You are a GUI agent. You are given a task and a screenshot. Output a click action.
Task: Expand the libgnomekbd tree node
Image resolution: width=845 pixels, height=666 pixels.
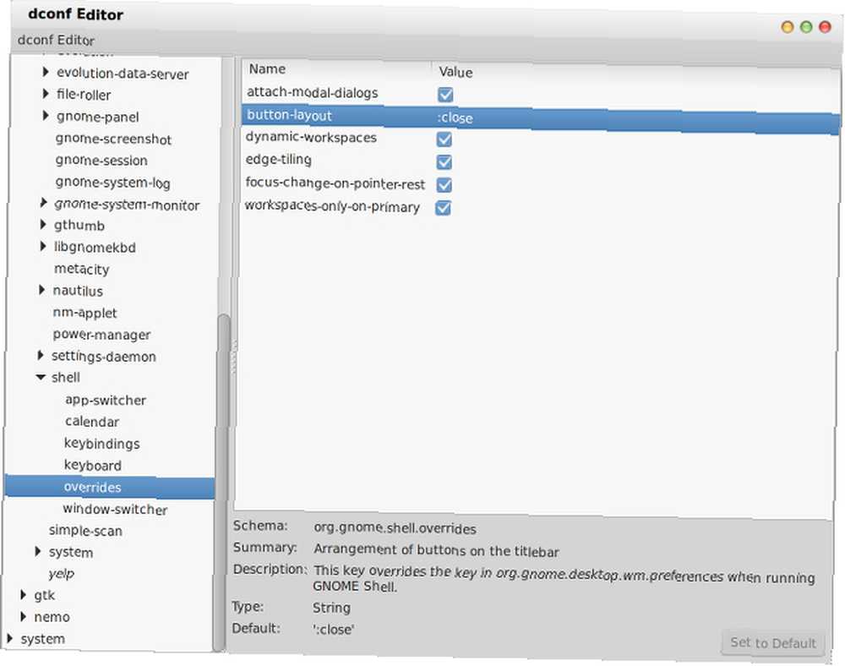pos(43,246)
